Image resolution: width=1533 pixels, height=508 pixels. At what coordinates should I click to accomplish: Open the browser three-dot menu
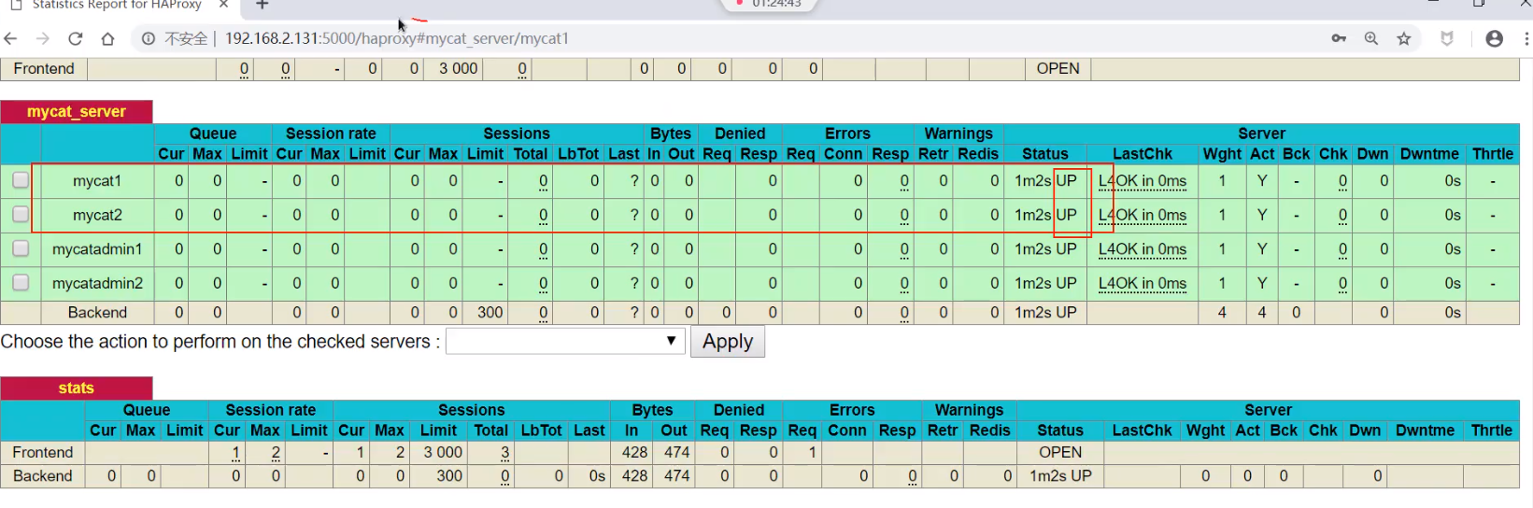[x=1526, y=38]
